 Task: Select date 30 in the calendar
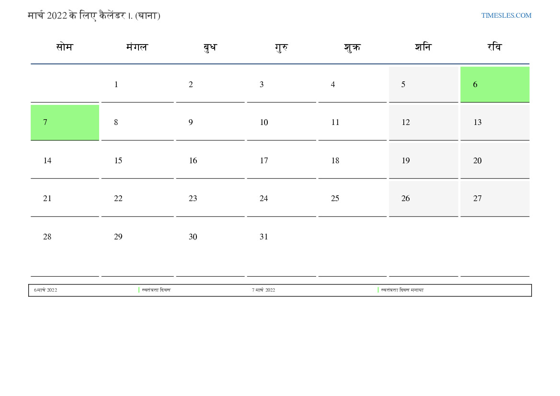[210, 248]
